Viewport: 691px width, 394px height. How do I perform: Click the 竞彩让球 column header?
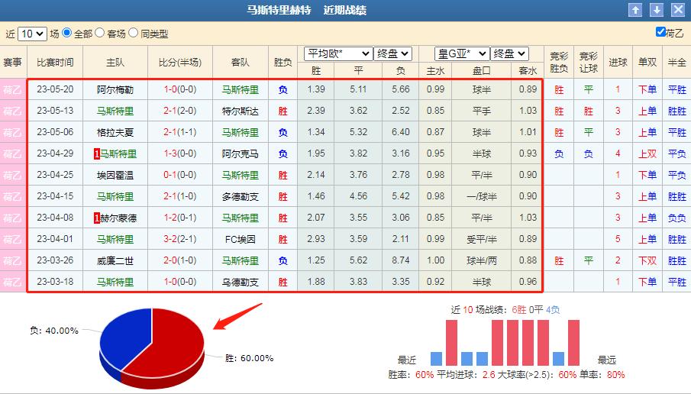(589, 62)
